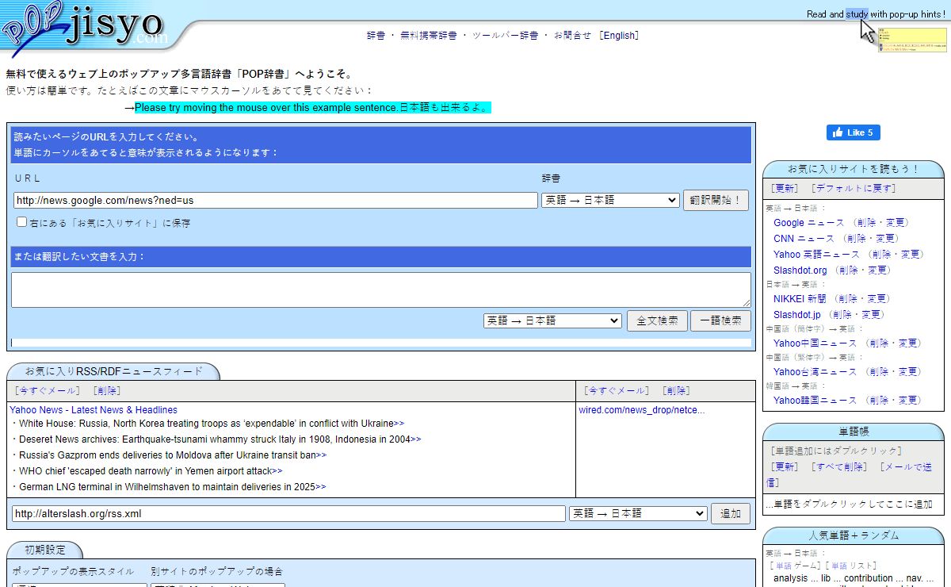Click the pop-up hints preview thumbnail
The height and width of the screenshot is (587, 951).
tap(912, 40)
